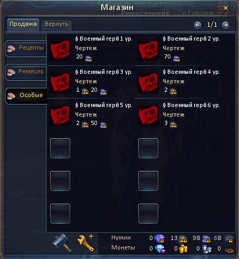Click the golden wrench repair-all icon
This screenshot has height=259, width=239.
click(x=85, y=243)
